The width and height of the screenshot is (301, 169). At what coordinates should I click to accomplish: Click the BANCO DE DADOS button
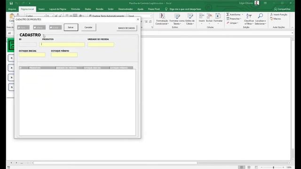point(127,28)
